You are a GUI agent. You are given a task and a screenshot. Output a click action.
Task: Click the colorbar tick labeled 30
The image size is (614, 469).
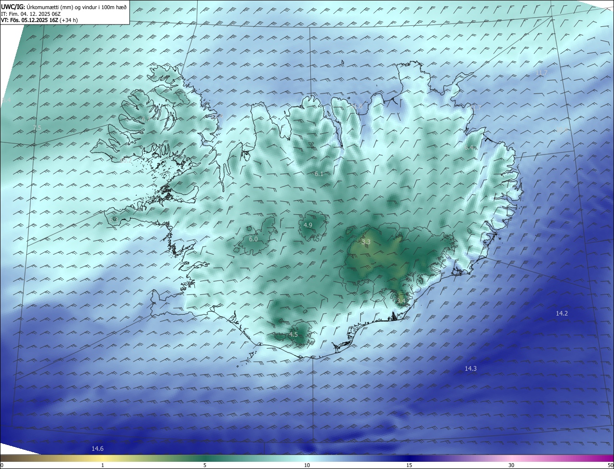pyautogui.click(x=511, y=465)
